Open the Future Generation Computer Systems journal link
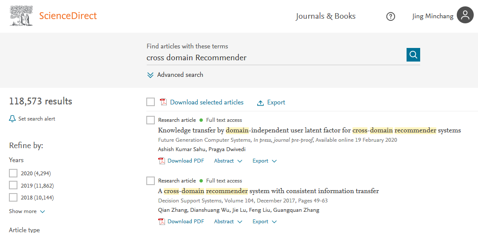This screenshot has height=233, width=478. pyautogui.click(x=204, y=140)
